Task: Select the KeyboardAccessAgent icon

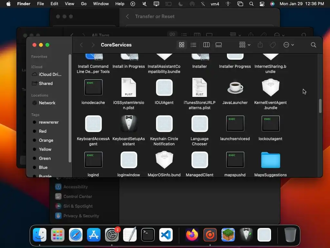Action: pyautogui.click(x=93, y=124)
